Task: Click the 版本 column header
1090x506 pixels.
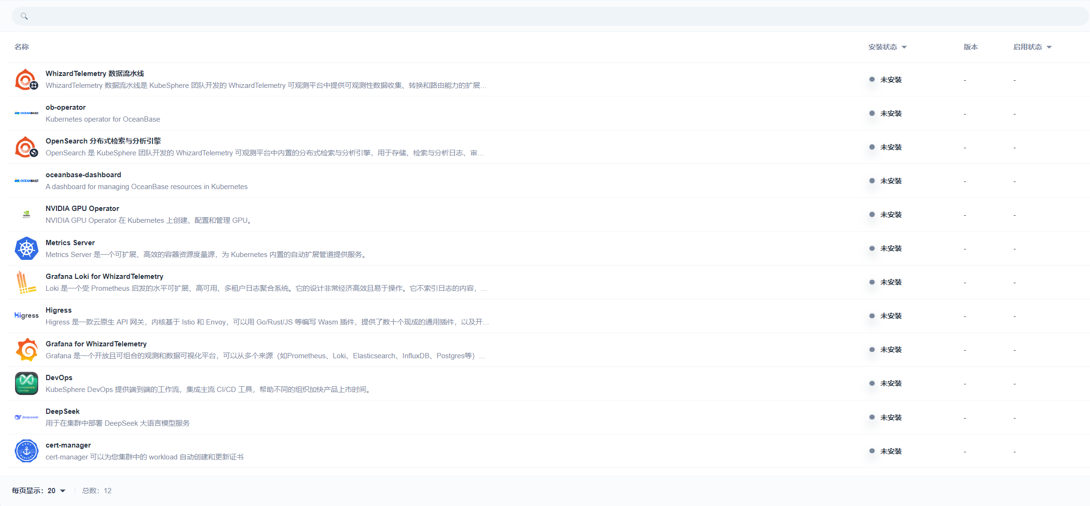Action: [970, 47]
